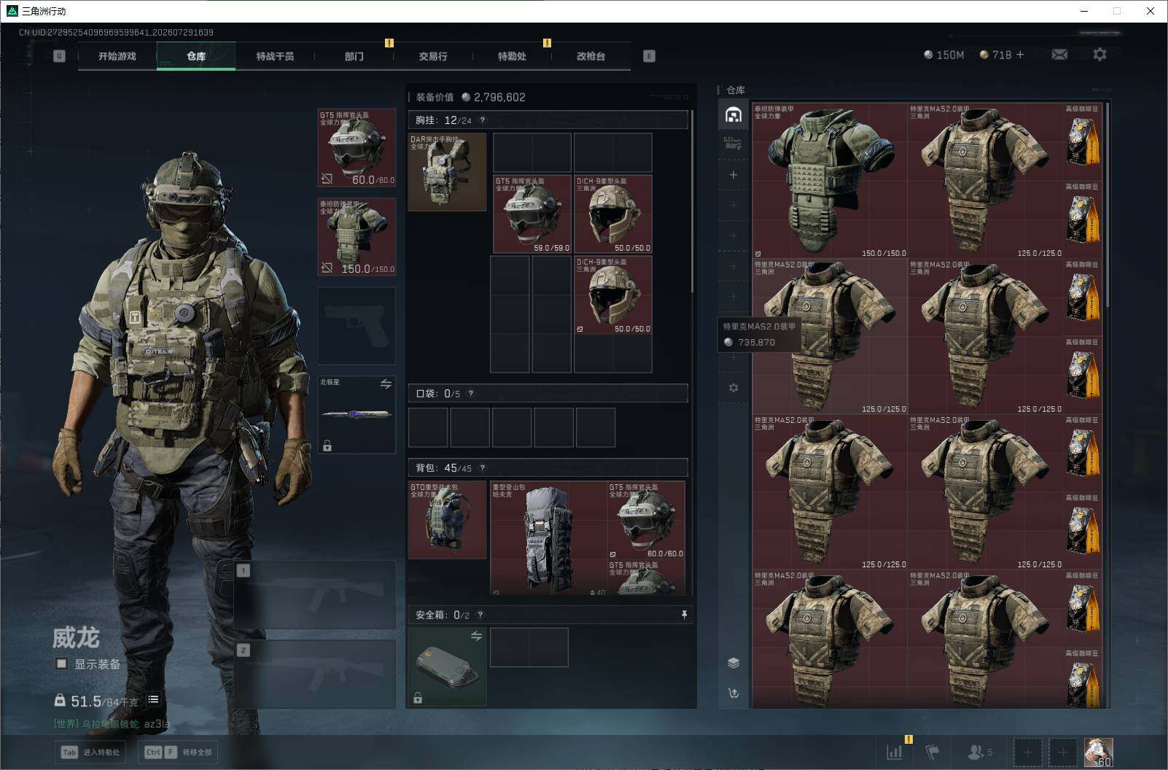Click the E key icon right of tabs
1168x770 pixels.
point(649,56)
